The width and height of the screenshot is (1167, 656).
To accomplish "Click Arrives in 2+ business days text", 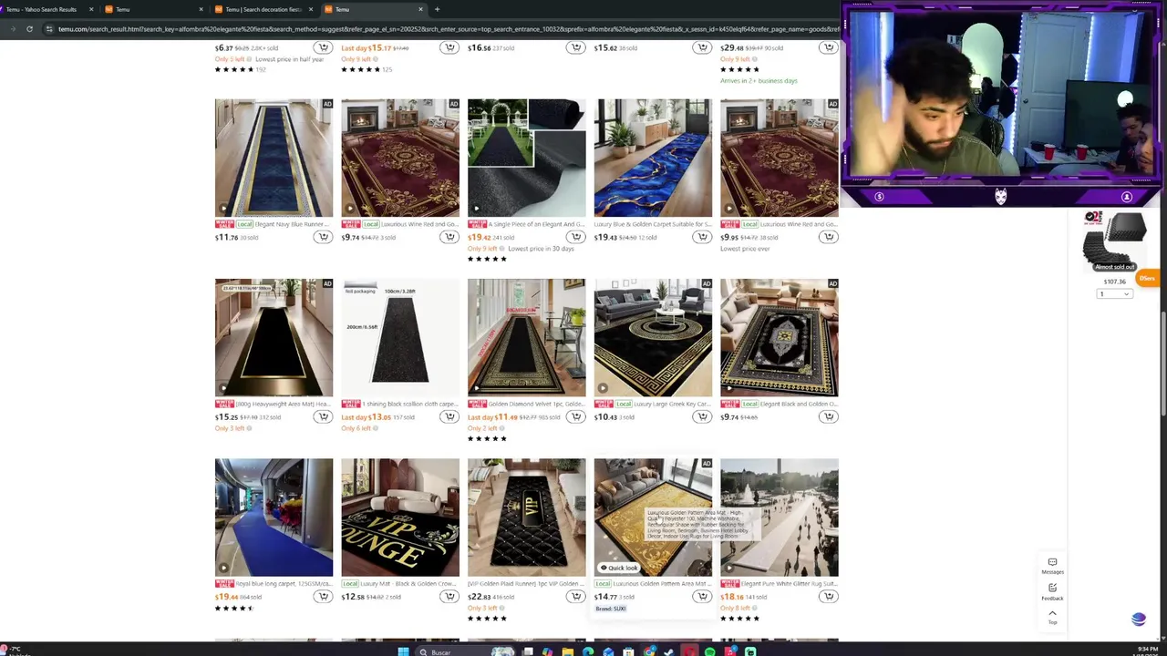I will (759, 80).
